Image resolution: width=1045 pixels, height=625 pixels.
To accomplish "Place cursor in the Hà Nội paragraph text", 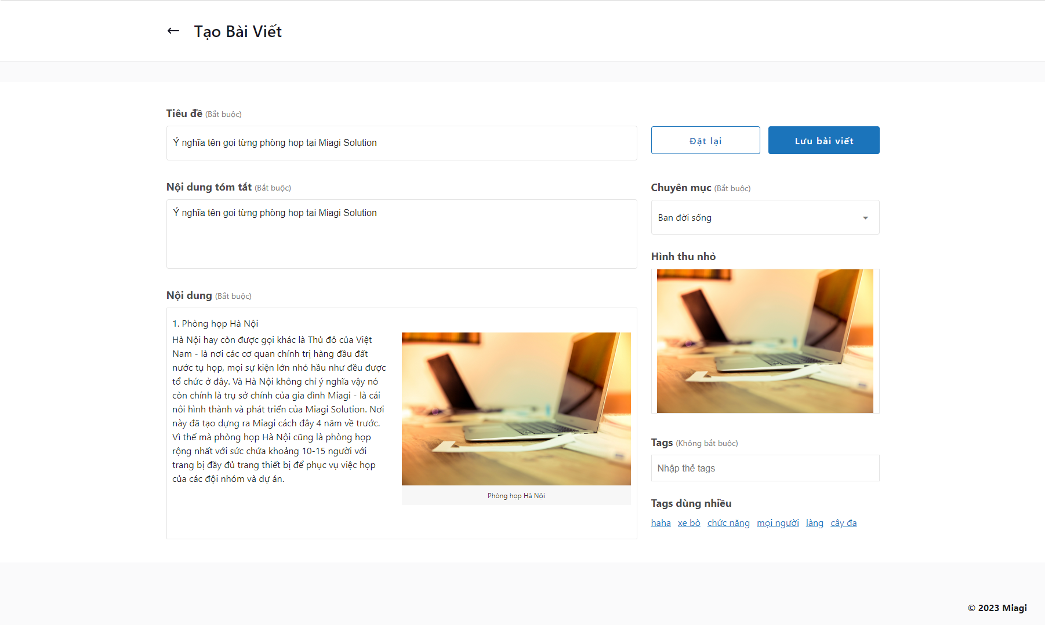I will (279, 410).
